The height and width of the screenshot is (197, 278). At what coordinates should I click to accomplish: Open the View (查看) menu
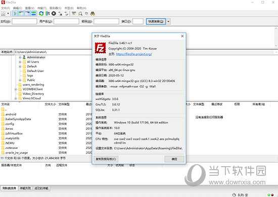(30, 8)
